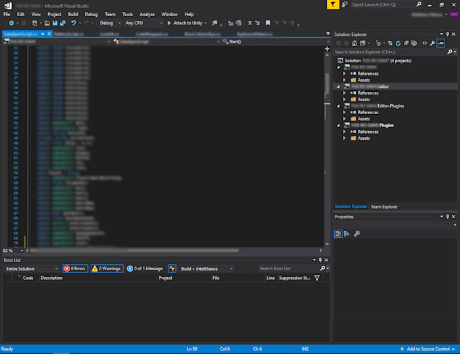Click the Undo arrow in toolbar
This screenshot has width=460, height=354.
pos(73,23)
